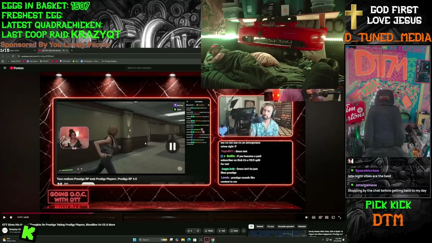Click SpaceMonkee username in chat overlay
Image resolution: width=432 pixels, height=243 pixels.
point(367,171)
